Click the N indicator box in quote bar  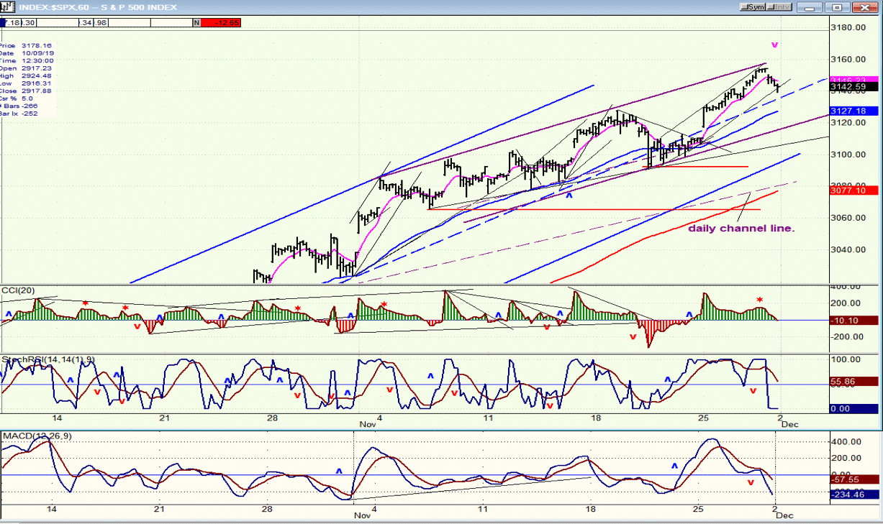click(196, 23)
